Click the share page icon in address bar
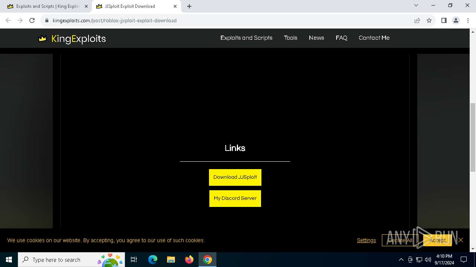Screen dimensions: 476x267 [417, 20]
